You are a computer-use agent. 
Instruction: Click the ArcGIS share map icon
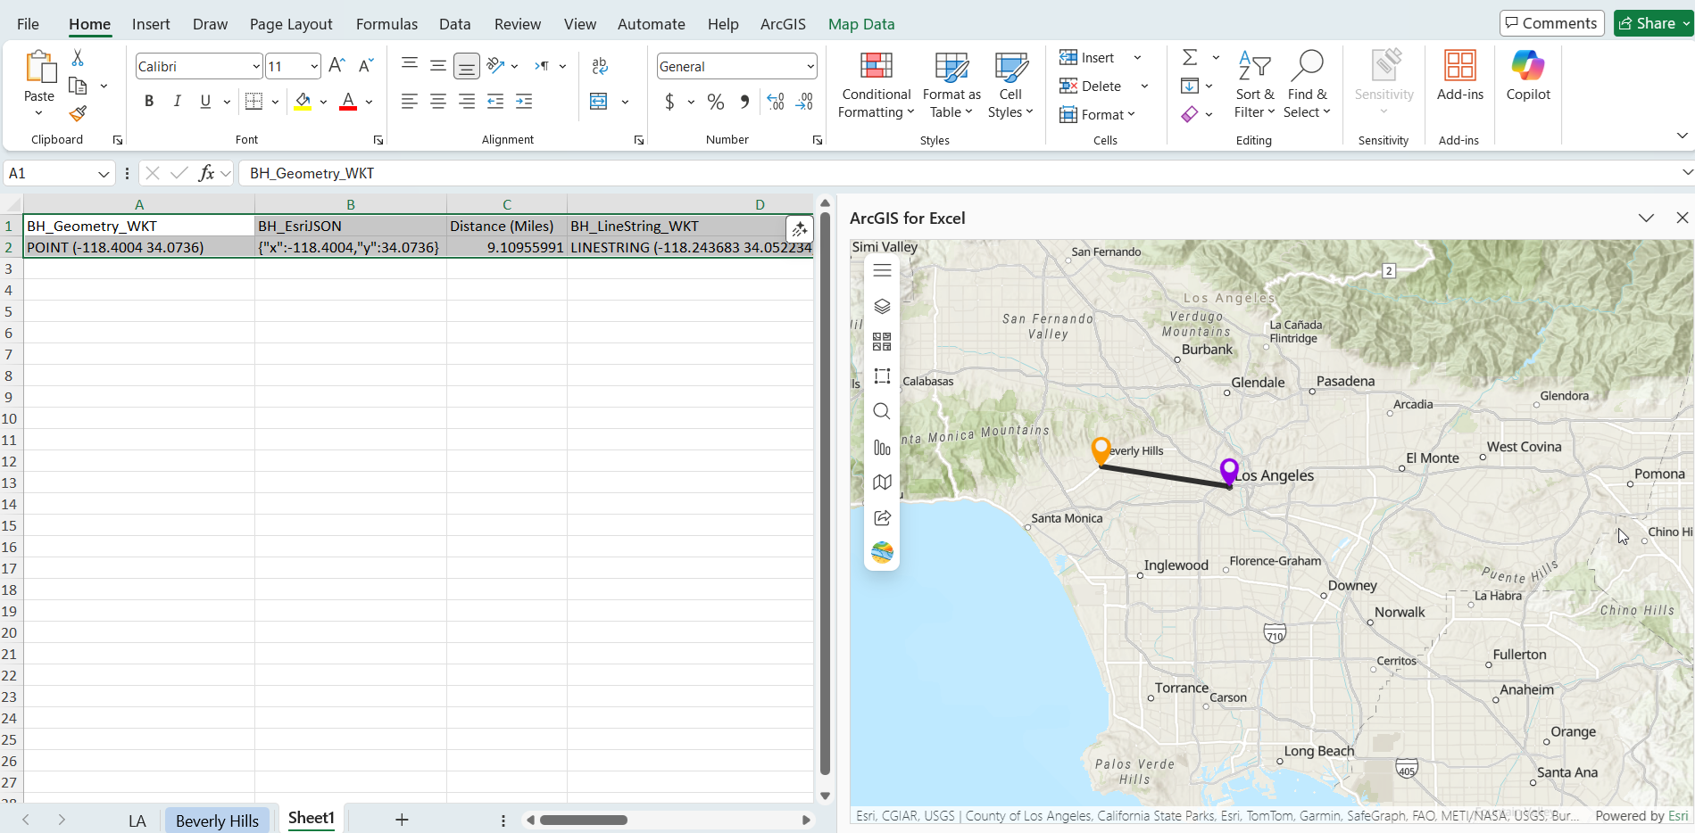point(882,517)
